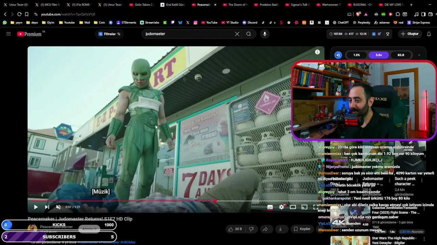This screenshot has height=245, width=437.
Task: Open ChatGPT bookmark
Action: tap(340, 22)
